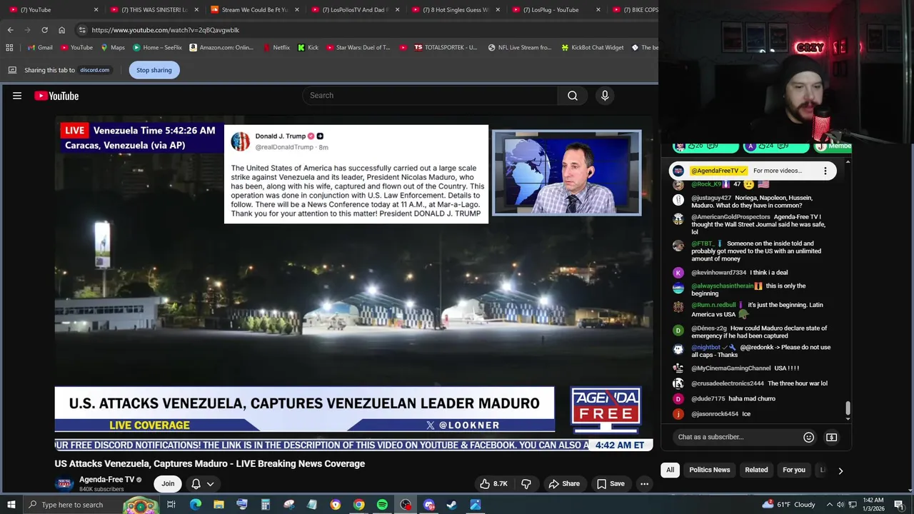Go back with browser back arrow
914x514 pixels.
[x=11, y=30]
